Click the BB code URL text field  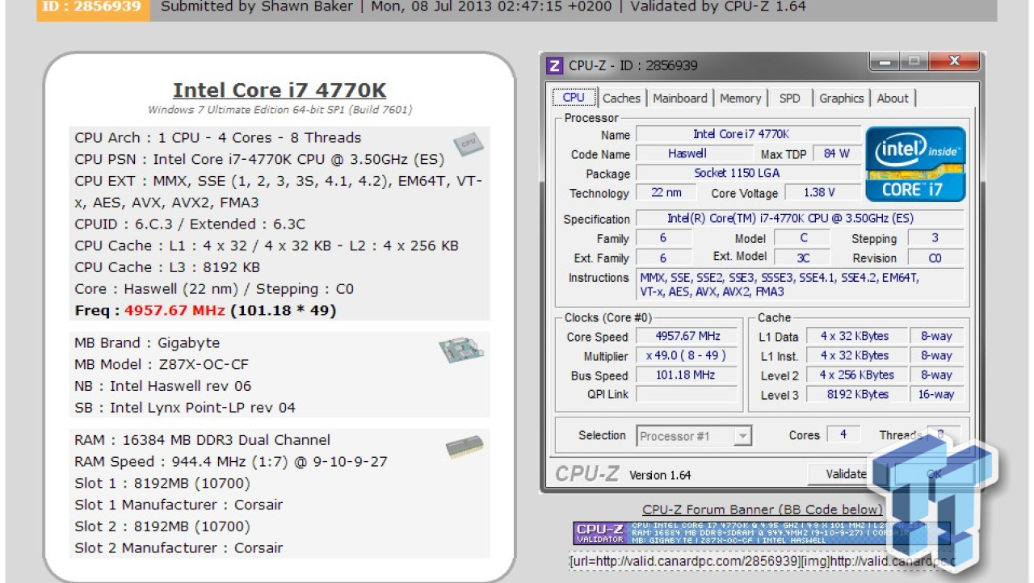coord(762,561)
